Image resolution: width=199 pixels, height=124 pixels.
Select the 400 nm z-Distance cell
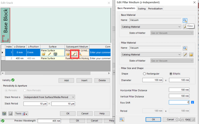click(20, 58)
